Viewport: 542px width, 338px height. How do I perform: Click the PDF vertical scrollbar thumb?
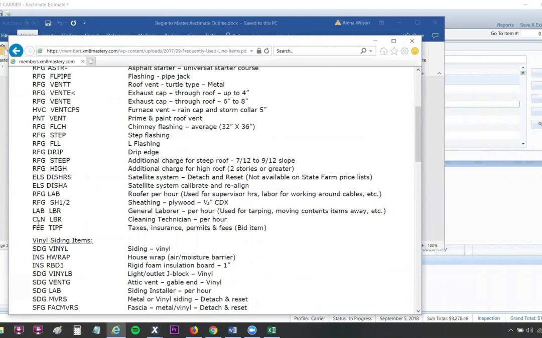click(418, 134)
